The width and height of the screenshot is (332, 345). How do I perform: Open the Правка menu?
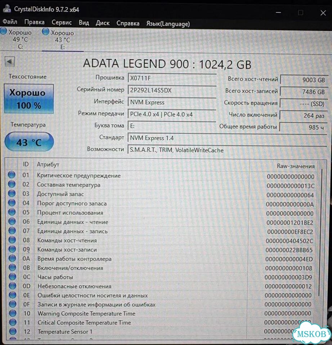(x=35, y=22)
